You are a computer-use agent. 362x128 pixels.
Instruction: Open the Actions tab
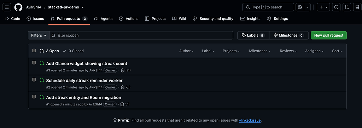tap(129, 19)
